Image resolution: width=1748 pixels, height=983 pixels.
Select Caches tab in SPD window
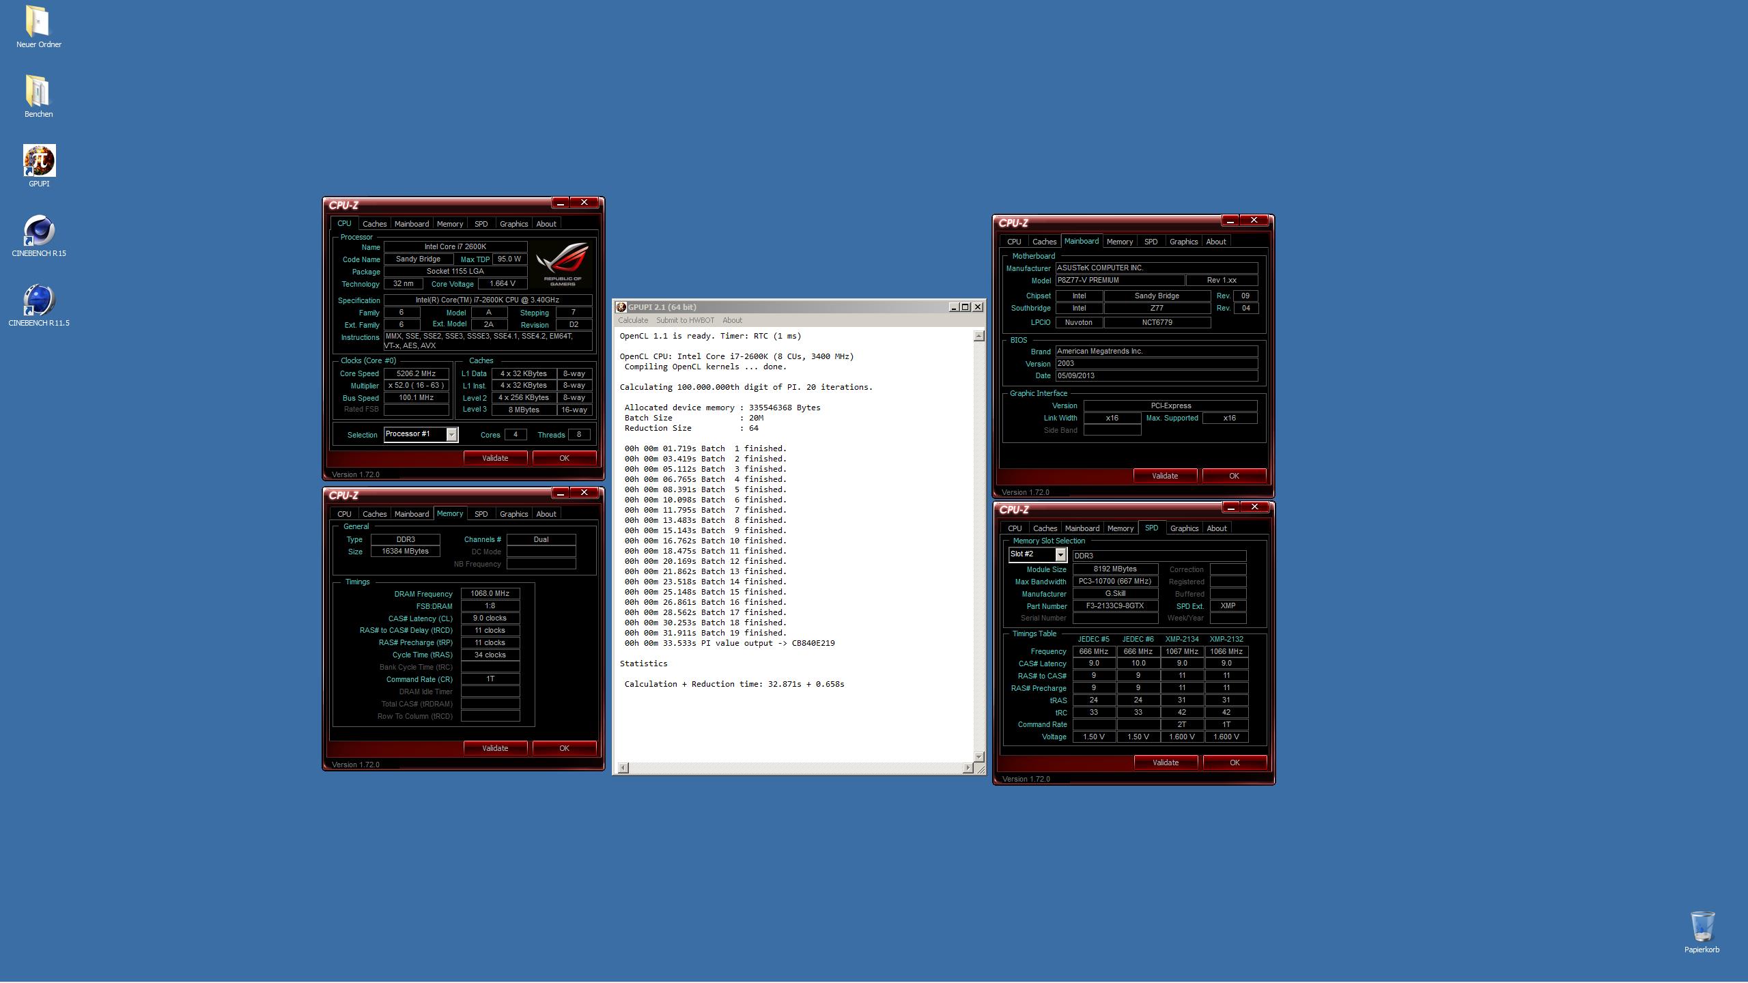[x=1045, y=528]
